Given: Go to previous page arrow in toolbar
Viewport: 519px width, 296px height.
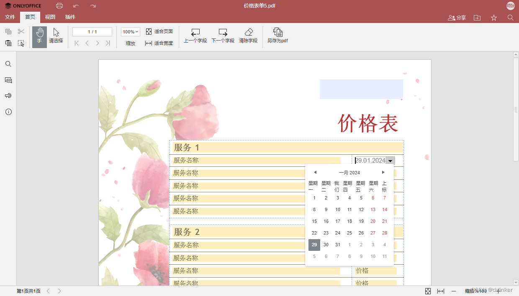Looking at the screenshot, I should [87, 43].
